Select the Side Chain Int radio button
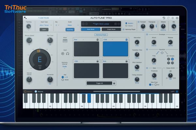 (x=150, y=84)
